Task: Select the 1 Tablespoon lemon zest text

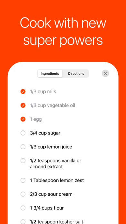Action: coord(57,180)
